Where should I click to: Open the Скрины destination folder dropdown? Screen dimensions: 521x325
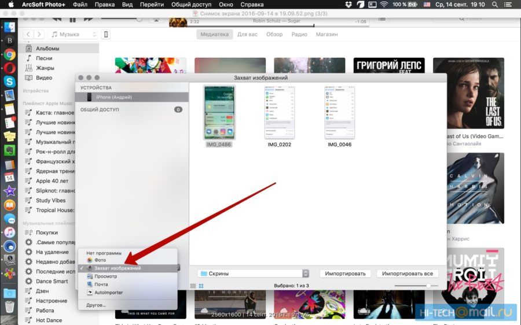tap(252, 274)
